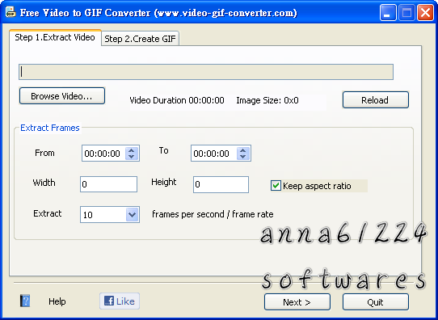The width and height of the screenshot is (438, 320).
Task: Click the Facebook Like button
Action: pyautogui.click(x=120, y=301)
